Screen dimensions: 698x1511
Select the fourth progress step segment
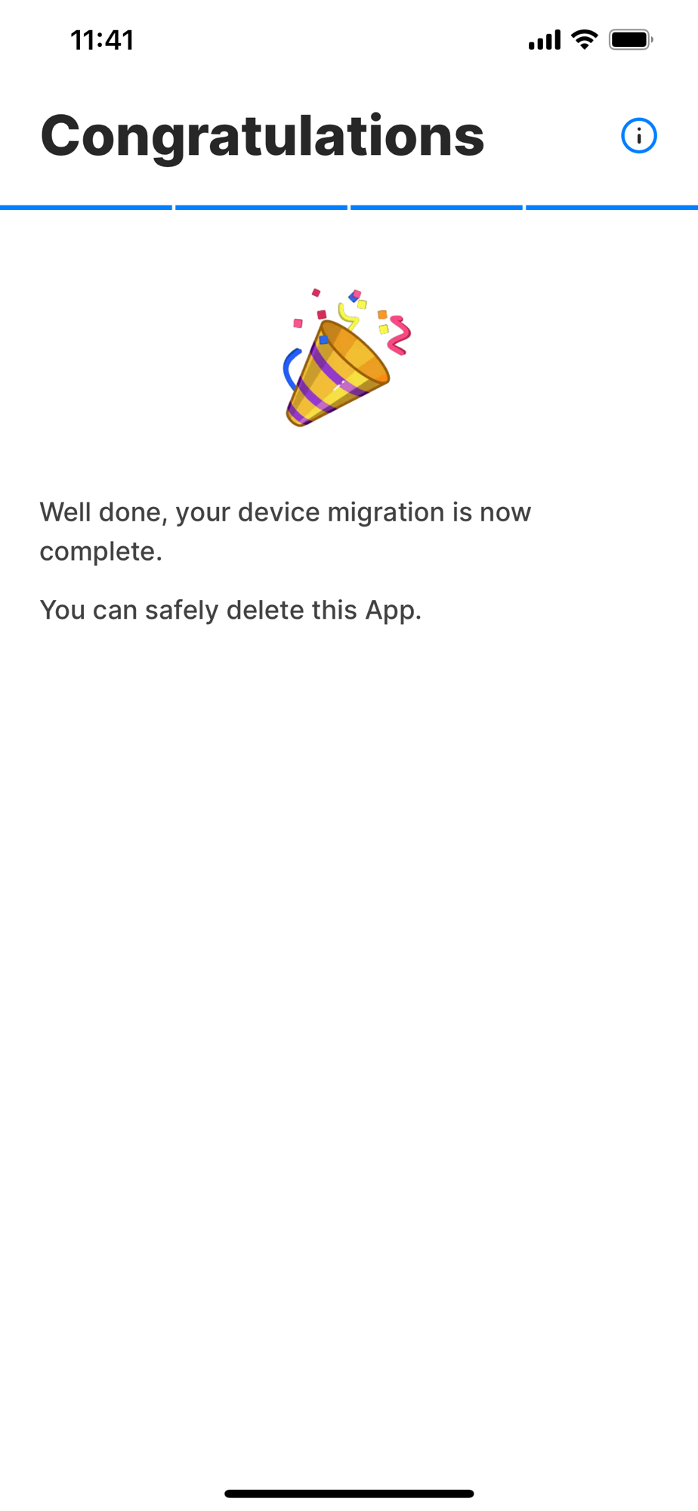(612, 207)
